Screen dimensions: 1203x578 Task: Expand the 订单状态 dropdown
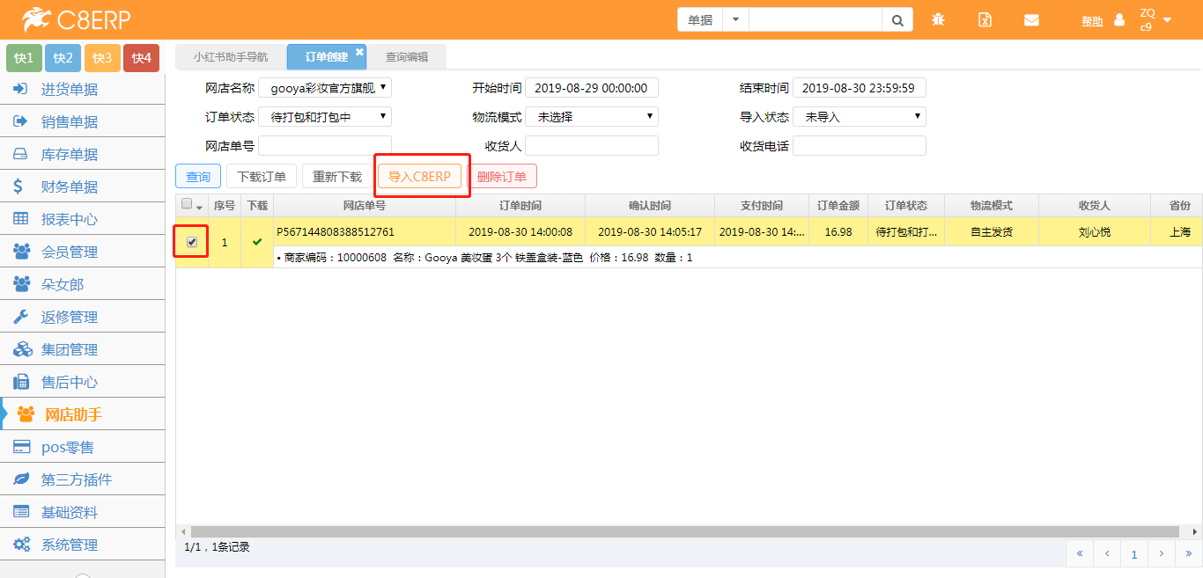325,117
